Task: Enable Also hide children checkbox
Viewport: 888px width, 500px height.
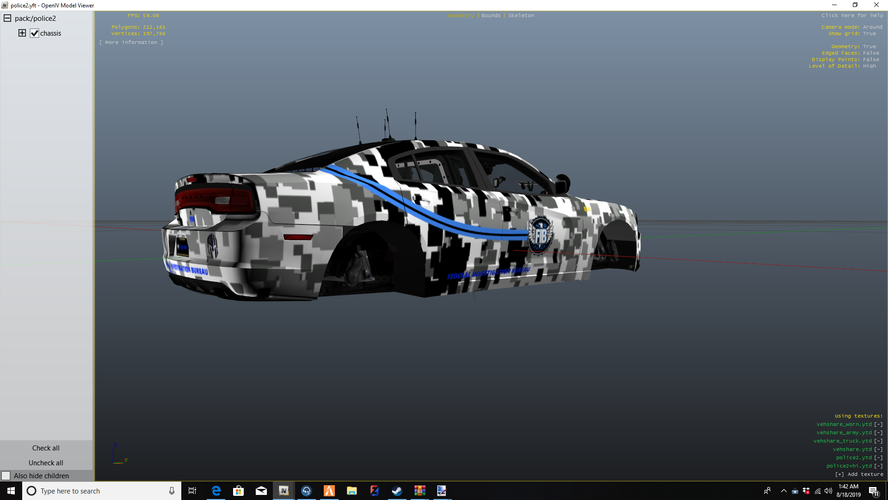Action: click(x=6, y=476)
